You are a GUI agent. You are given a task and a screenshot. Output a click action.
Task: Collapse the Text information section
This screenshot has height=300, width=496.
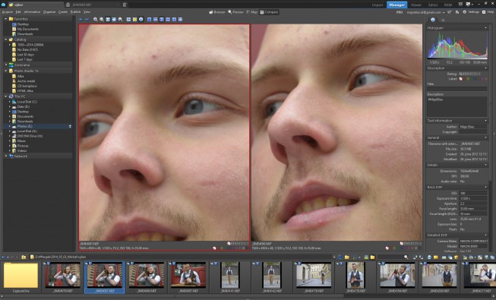(485, 121)
